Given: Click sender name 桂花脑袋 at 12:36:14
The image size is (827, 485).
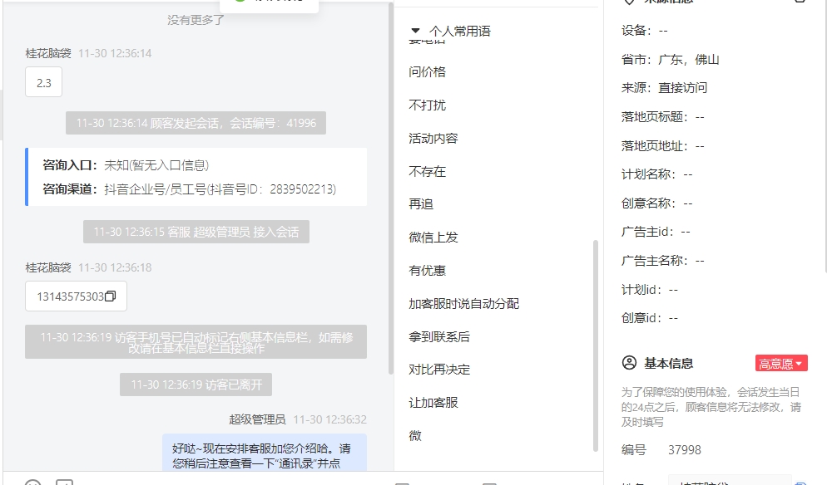Looking at the screenshot, I should (x=48, y=53).
